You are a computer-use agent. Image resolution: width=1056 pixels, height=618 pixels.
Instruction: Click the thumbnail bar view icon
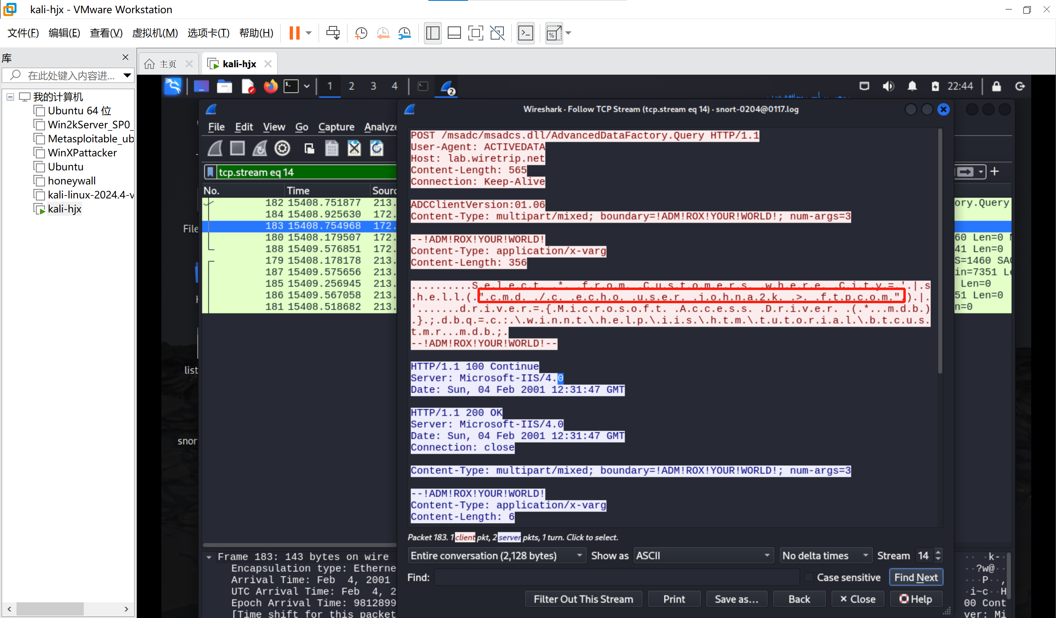point(454,33)
